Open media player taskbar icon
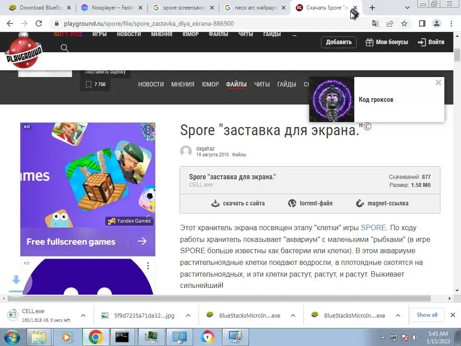 [x=67, y=337]
